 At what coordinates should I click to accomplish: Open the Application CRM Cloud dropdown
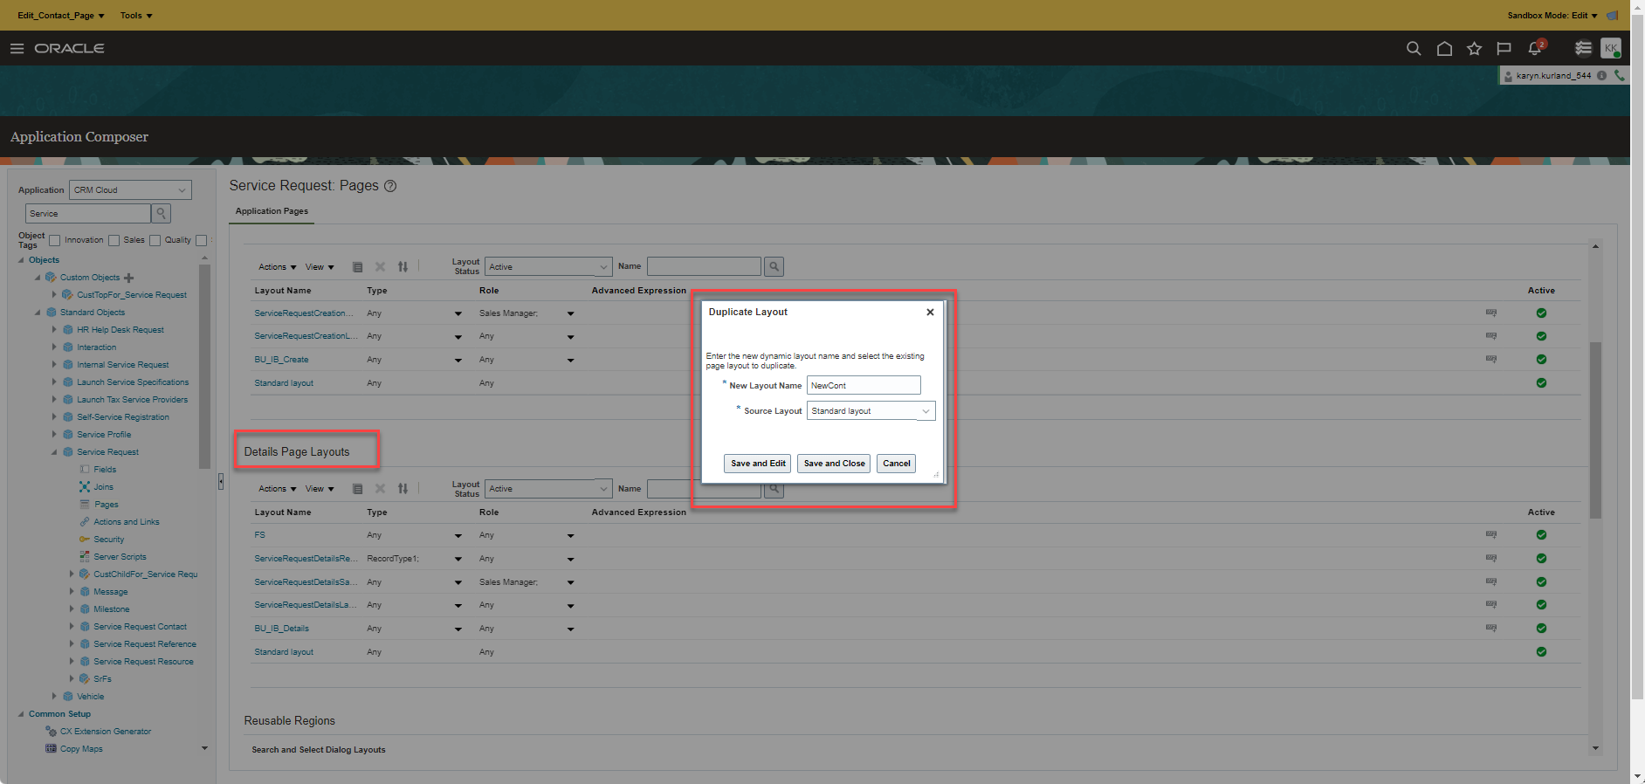point(130,190)
